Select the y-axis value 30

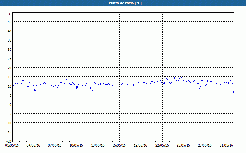(10, 50)
